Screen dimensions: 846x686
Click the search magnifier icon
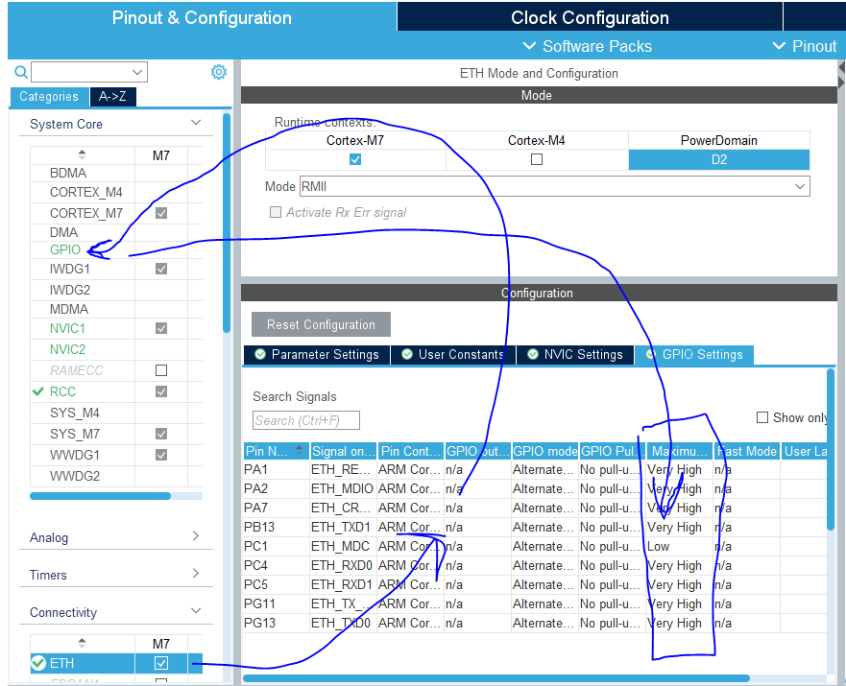20,72
